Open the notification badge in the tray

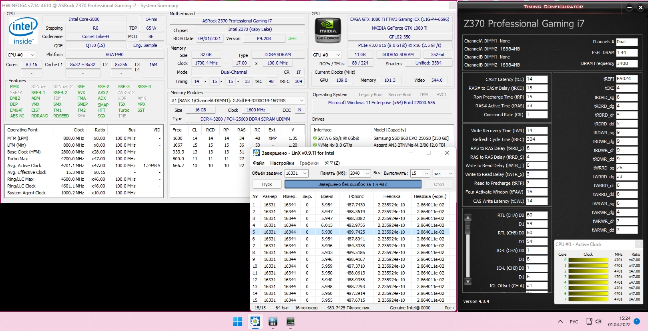coord(637,321)
